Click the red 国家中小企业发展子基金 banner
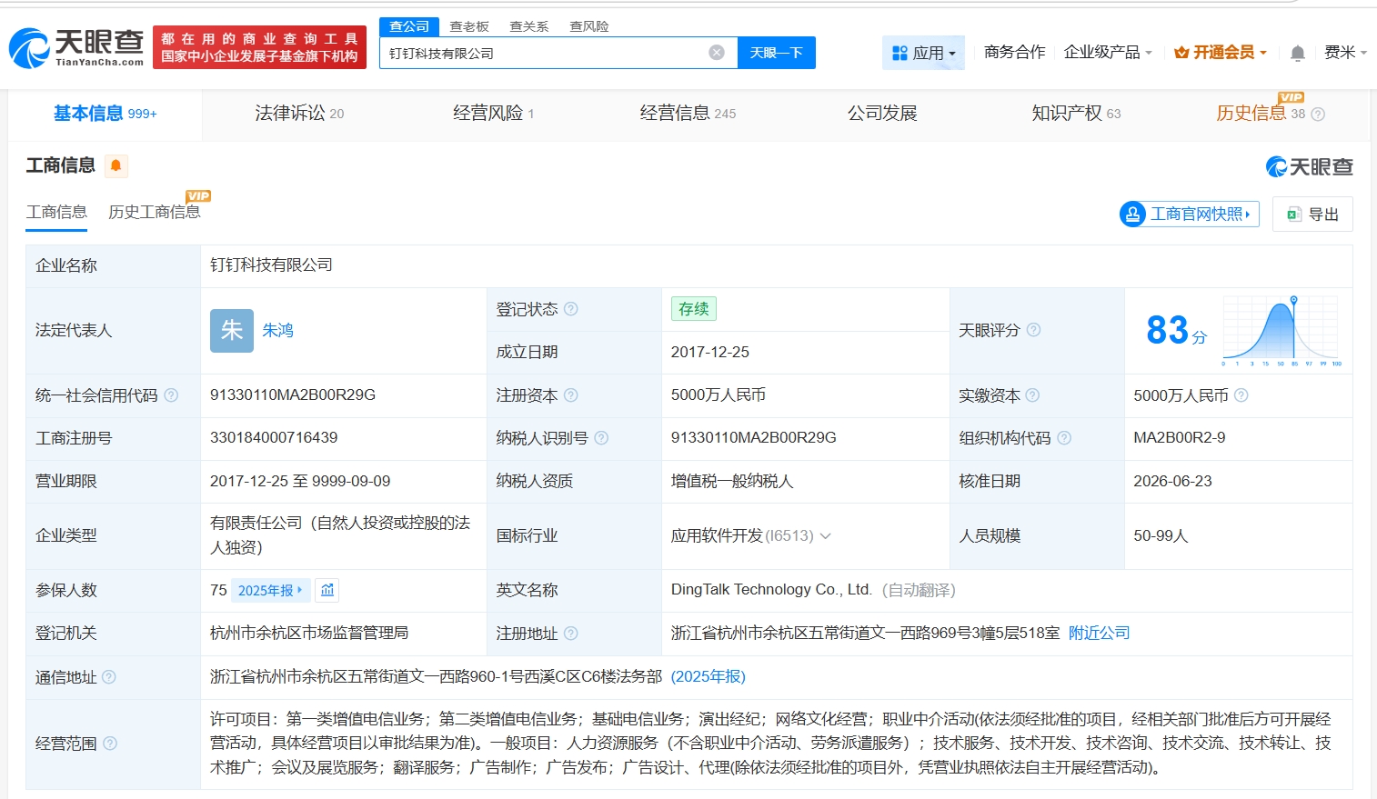Viewport: 1377px width, 799px height. pyautogui.click(x=259, y=47)
